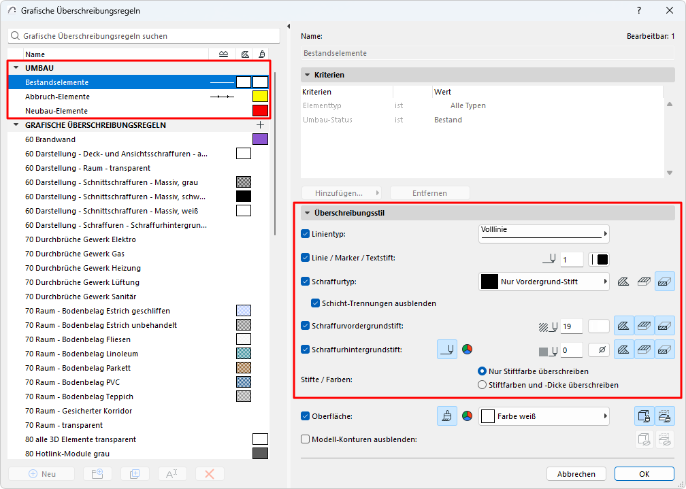The image size is (686, 489).
Task: Click the rename rule icon button
Action: click(x=172, y=473)
